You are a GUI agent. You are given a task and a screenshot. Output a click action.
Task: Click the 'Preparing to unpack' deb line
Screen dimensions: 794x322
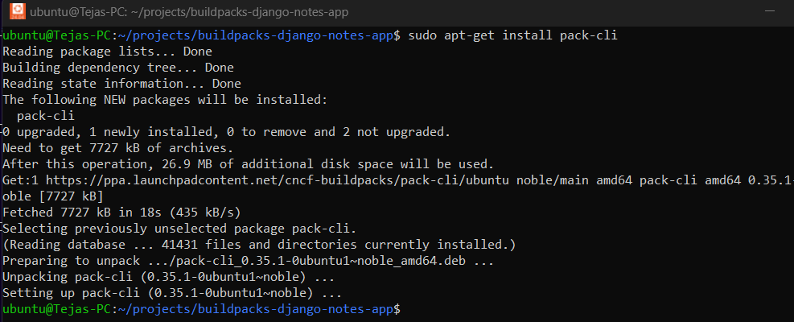248,261
